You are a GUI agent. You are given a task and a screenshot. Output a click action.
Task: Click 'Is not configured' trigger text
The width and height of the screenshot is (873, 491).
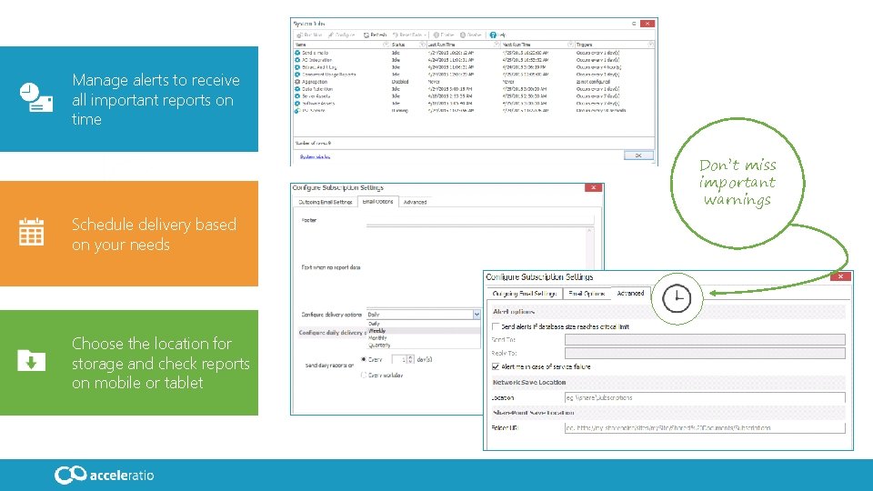[593, 82]
